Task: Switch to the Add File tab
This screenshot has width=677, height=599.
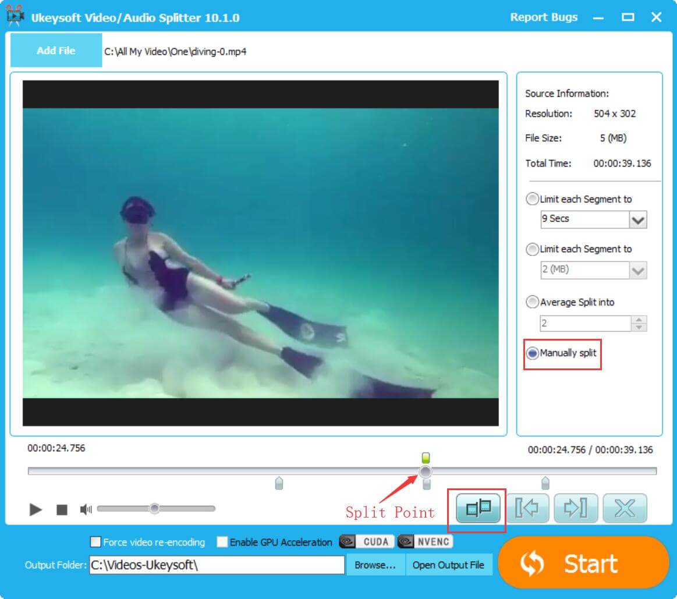Action: (55, 51)
